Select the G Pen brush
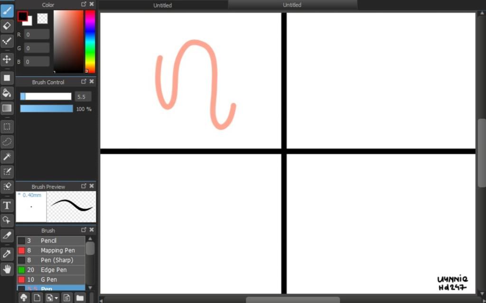 click(51, 279)
